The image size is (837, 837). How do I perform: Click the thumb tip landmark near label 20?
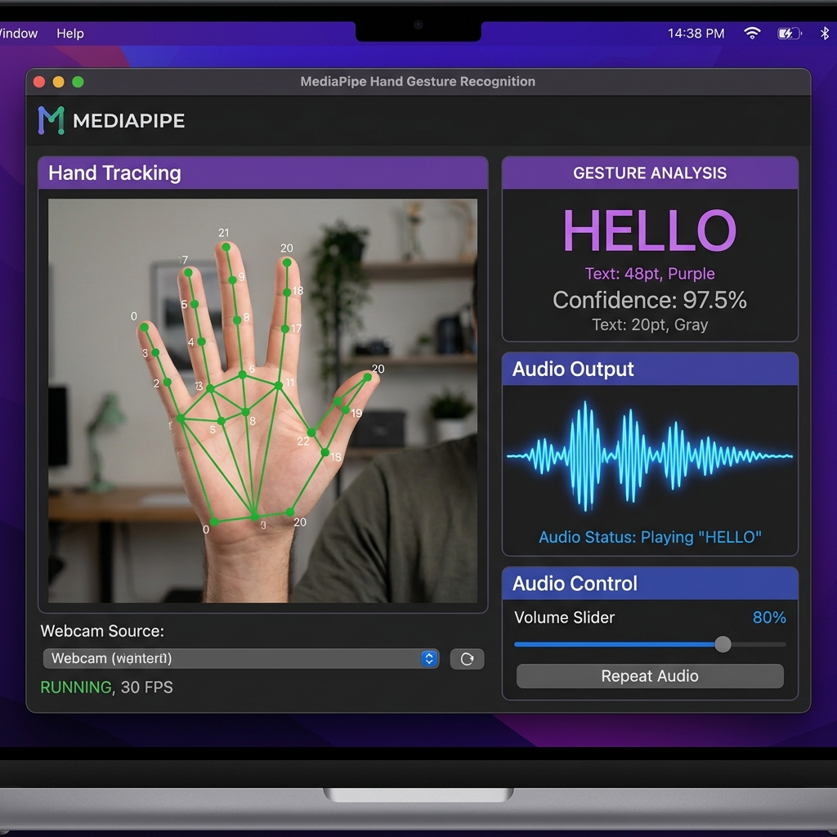coord(367,378)
